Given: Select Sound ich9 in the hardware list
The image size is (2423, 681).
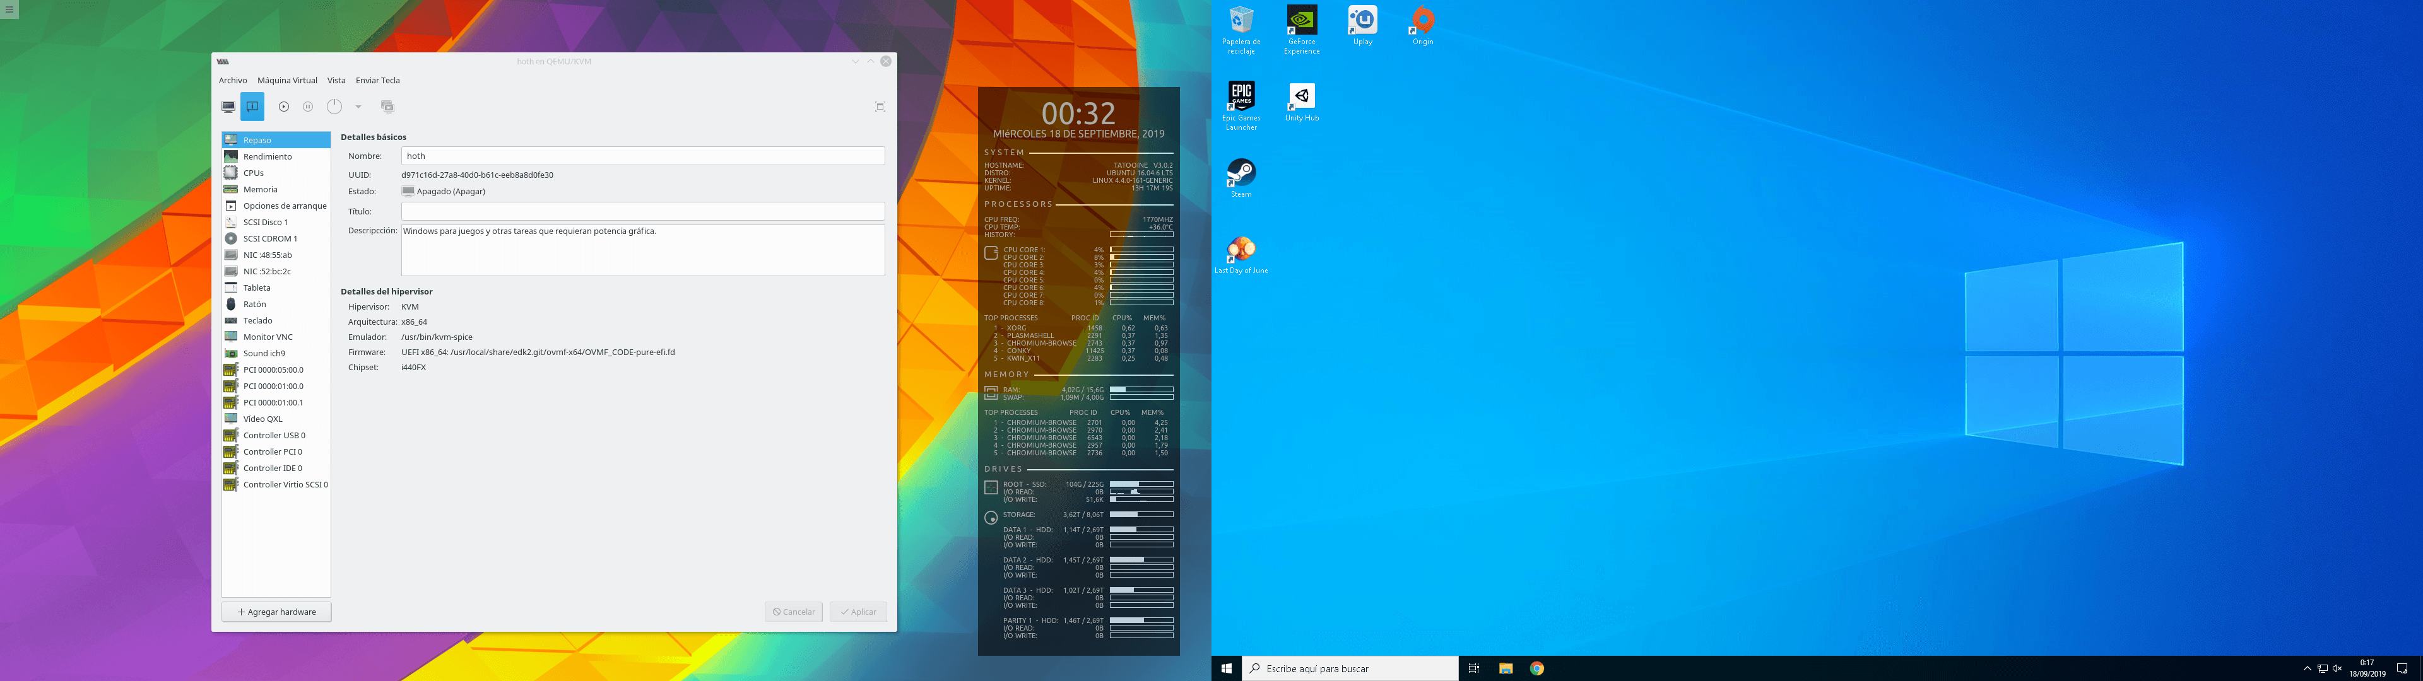Looking at the screenshot, I should click(x=264, y=352).
